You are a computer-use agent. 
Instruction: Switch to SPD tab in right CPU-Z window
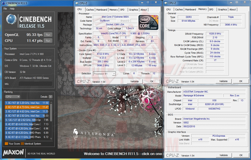[211, 9]
